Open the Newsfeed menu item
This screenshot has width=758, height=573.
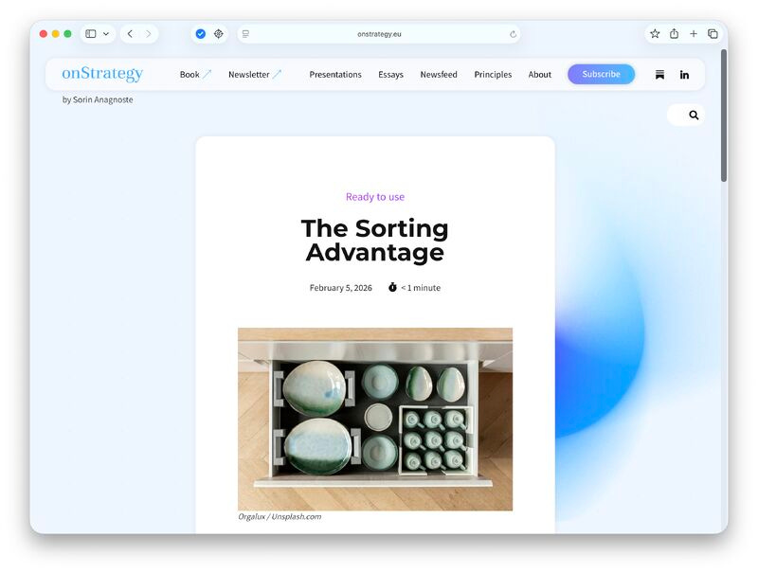439,75
